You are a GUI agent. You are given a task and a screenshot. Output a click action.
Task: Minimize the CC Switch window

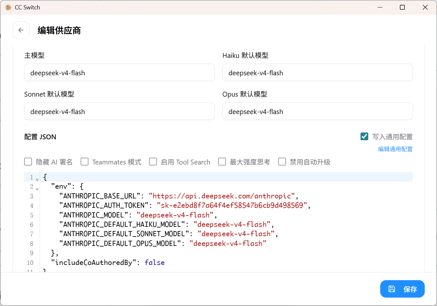[380, 7]
